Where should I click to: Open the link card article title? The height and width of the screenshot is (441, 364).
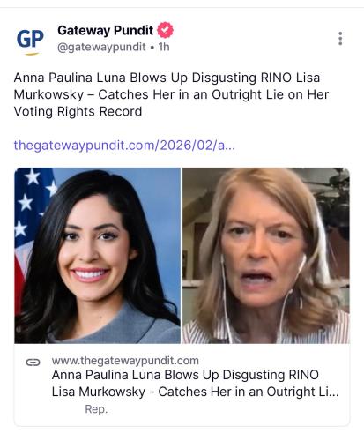(196, 384)
